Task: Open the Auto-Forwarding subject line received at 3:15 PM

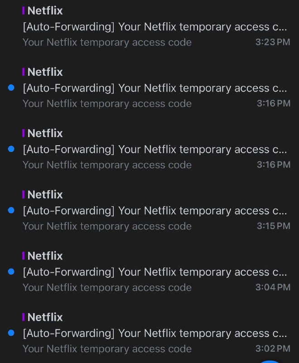Action: [154, 211]
